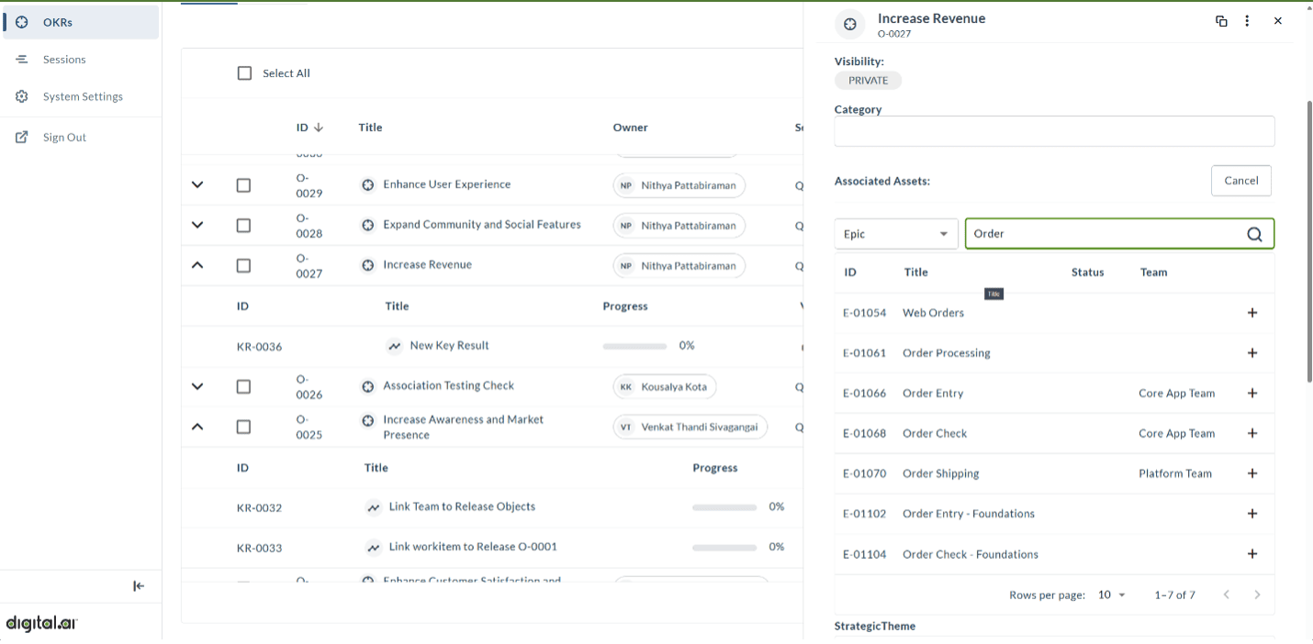
Task: Go to the previous page of assets
Action: tap(1227, 595)
